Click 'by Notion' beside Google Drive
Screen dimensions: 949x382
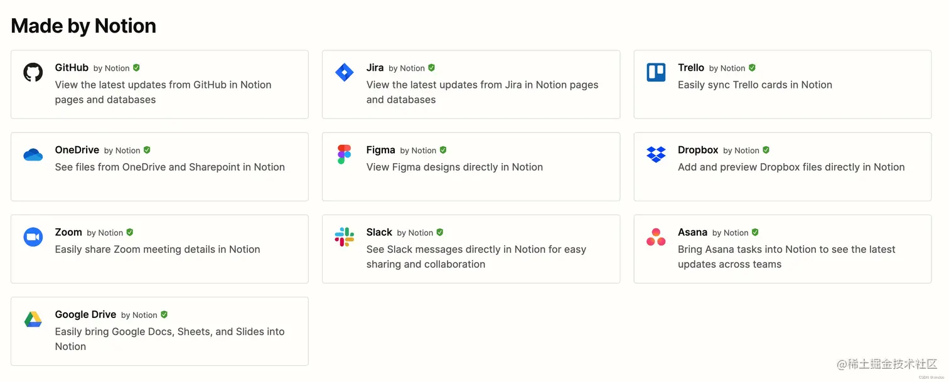click(x=139, y=315)
